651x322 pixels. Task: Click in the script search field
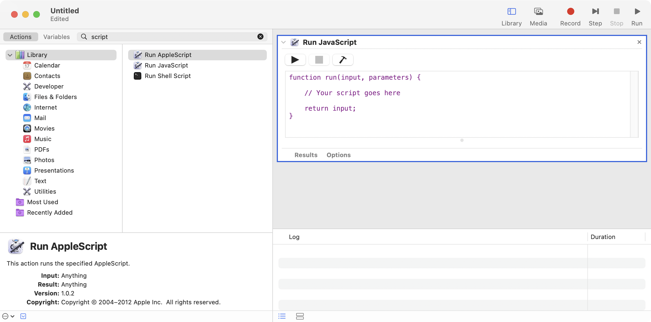[172, 37]
